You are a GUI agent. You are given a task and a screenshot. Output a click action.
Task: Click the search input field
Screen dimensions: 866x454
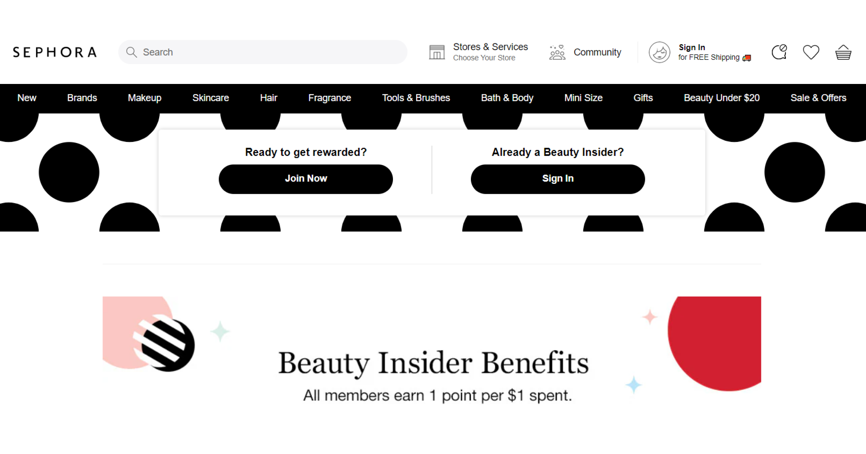tap(264, 52)
